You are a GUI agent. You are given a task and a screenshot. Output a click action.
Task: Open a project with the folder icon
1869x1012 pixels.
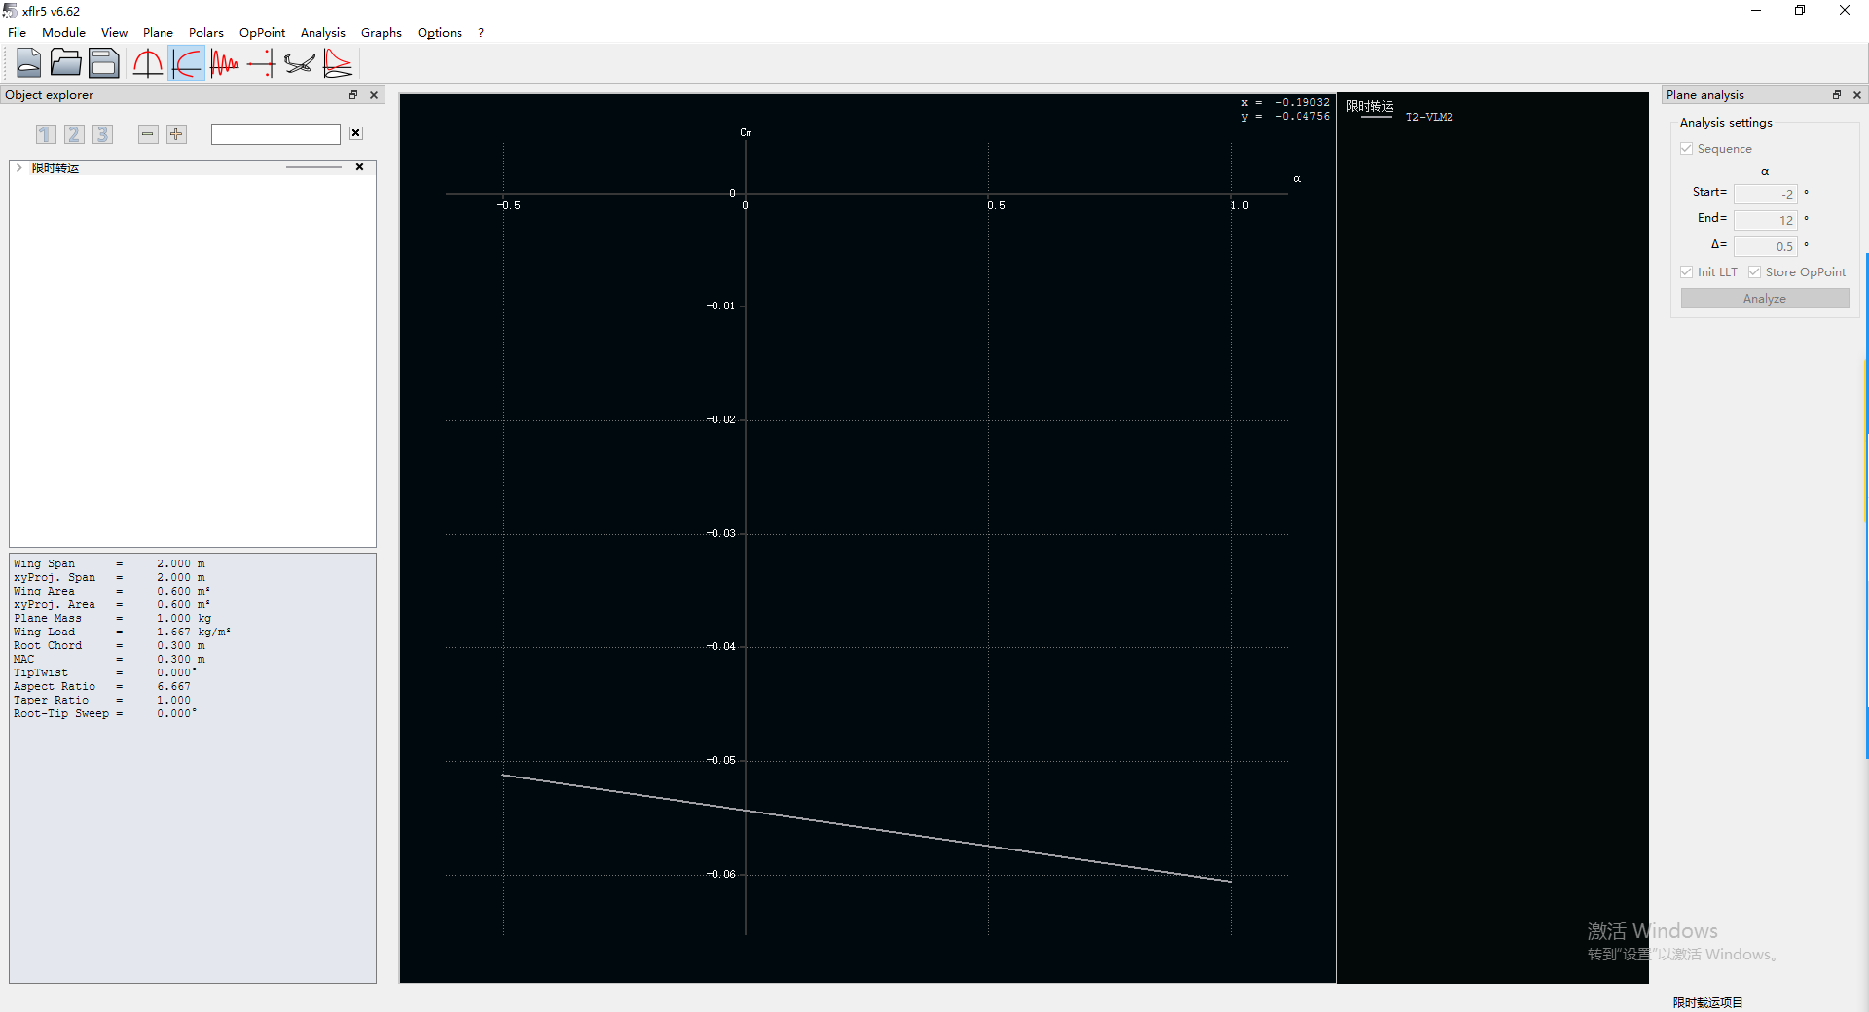tap(66, 63)
